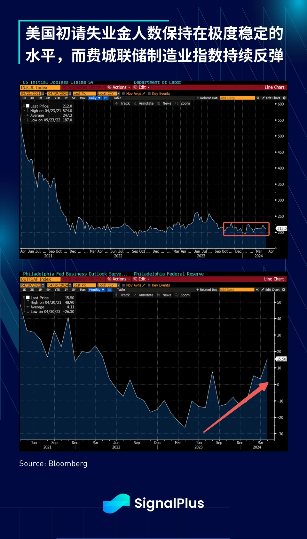Expand the Actions menu in the jobless claims chart

click(119, 87)
